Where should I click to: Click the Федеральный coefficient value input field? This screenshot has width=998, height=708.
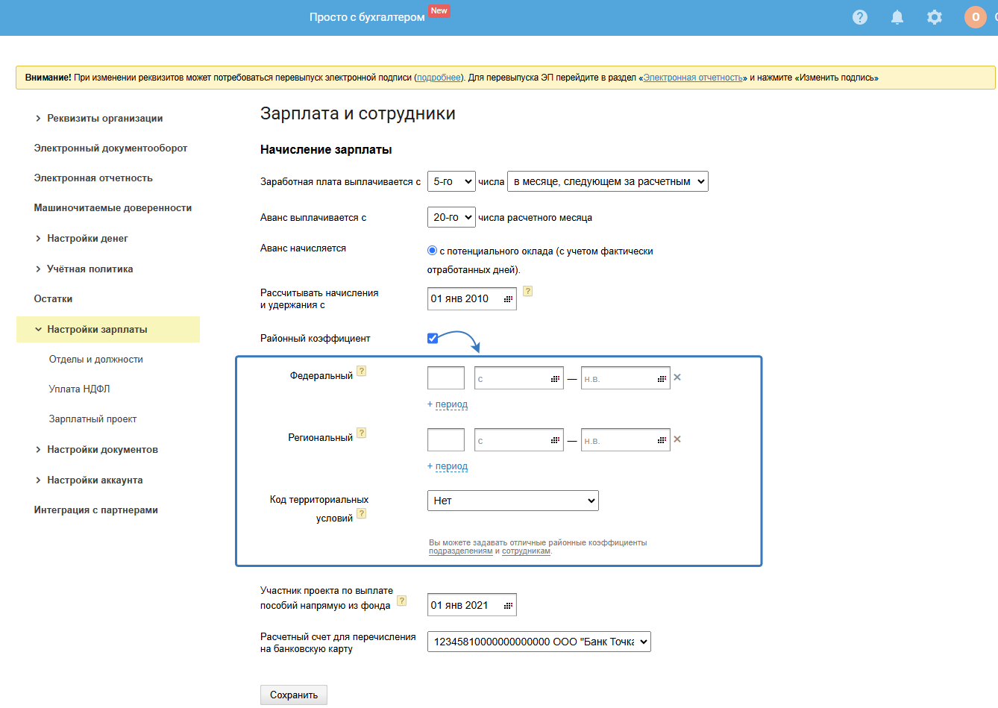click(x=445, y=378)
